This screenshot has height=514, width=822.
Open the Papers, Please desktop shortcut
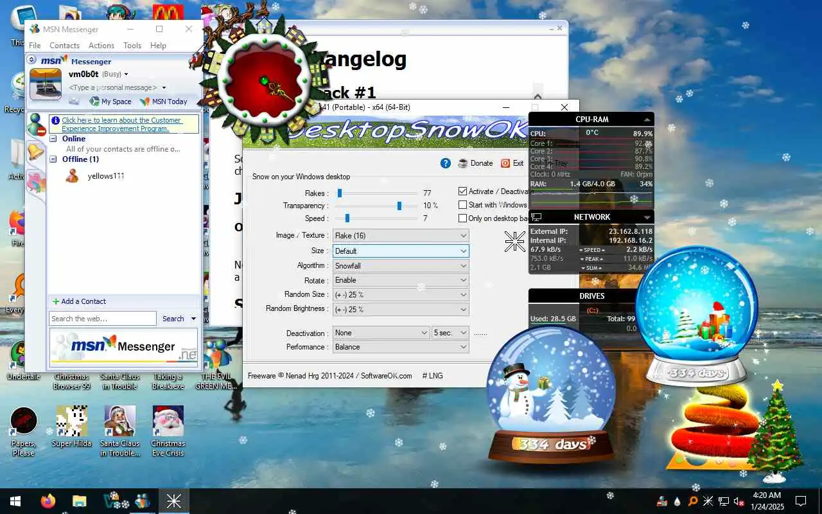[x=24, y=431]
